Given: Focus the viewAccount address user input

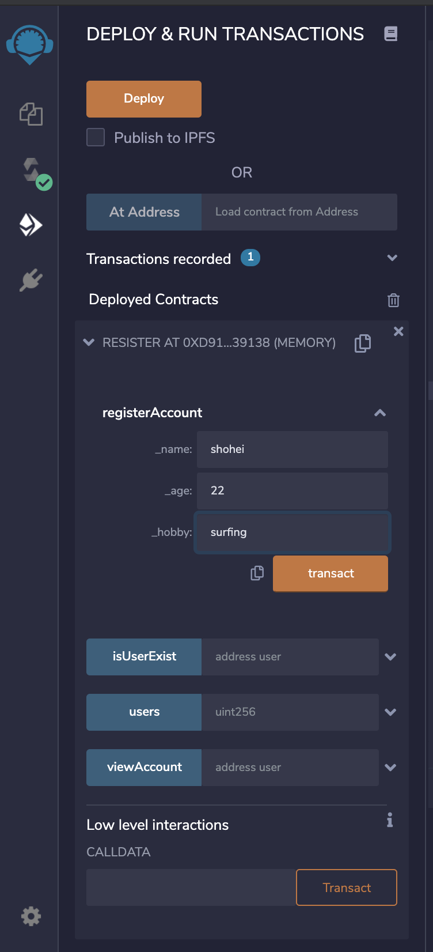Looking at the screenshot, I should point(290,767).
